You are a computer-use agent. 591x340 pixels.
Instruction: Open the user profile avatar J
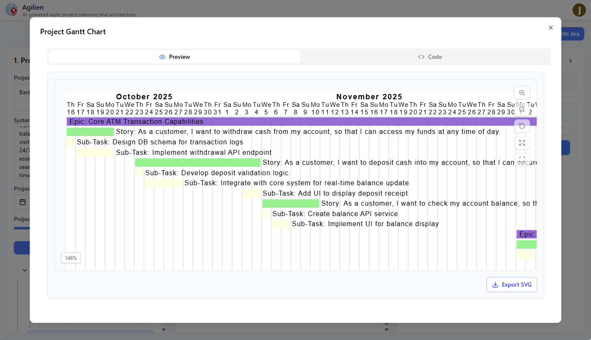click(x=579, y=10)
